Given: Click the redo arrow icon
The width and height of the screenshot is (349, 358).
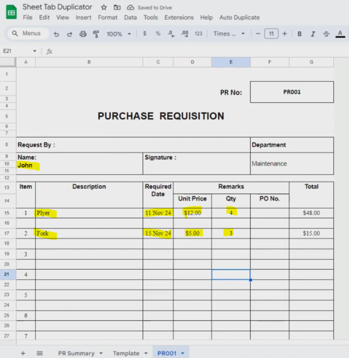Looking at the screenshot, I should click(x=70, y=34).
